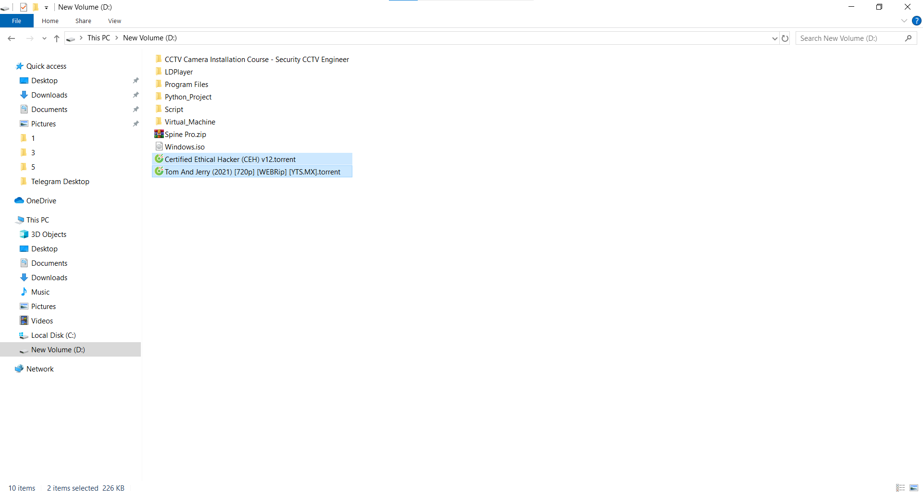Open the Customize Quick Access Toolbar dropdown
This screenshot has width=923, height=495.
tap(46, 7)
